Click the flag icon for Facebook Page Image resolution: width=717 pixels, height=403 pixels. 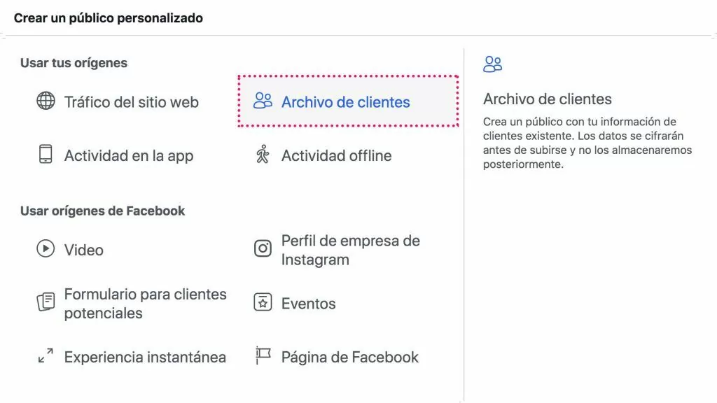click(x=263, y=355)
